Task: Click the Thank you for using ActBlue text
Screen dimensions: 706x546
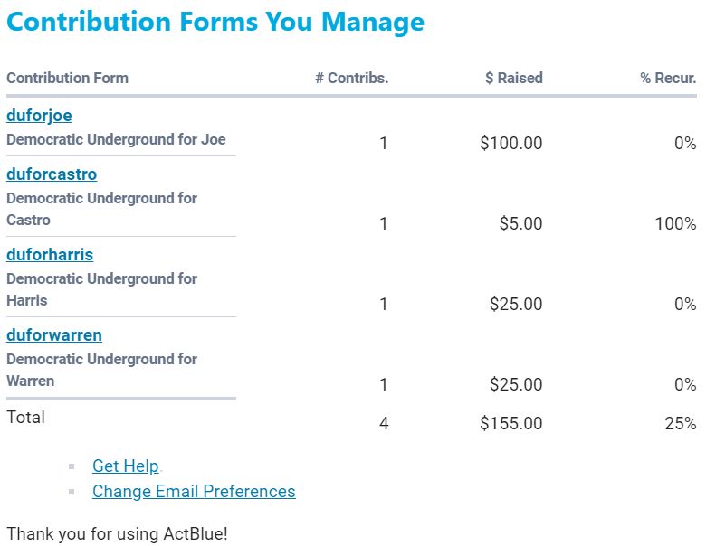Action: [x=117, y=534]
